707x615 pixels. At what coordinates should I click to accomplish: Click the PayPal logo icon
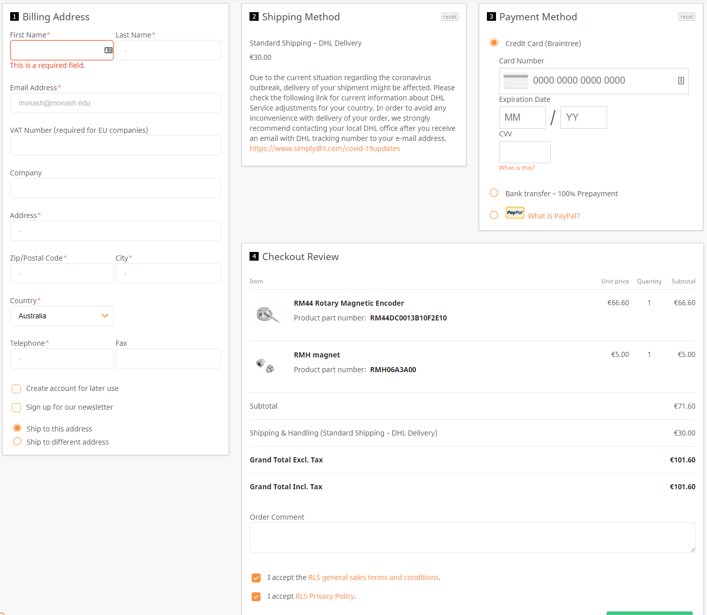[515, 213]
